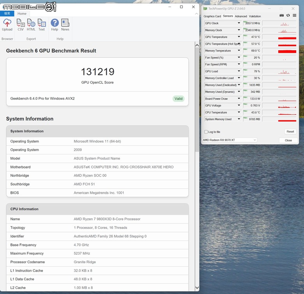The image size is (304, 294).
Task: Minimize the Geekbench window
Action: pyautogui.click(x=170, y=7)
